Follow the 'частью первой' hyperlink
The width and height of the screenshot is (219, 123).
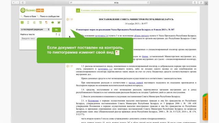coord(136,83)
